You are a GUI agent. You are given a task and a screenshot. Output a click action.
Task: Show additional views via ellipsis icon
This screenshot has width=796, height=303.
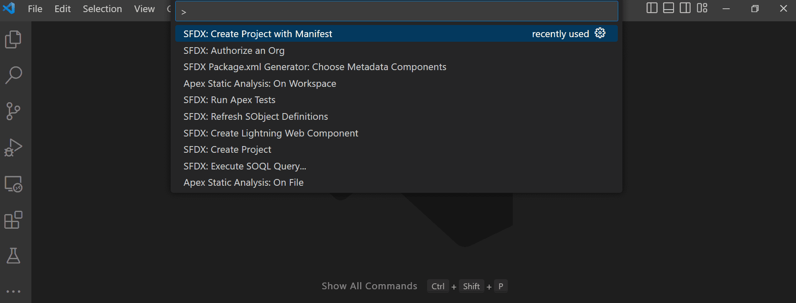tap(13, 291)
